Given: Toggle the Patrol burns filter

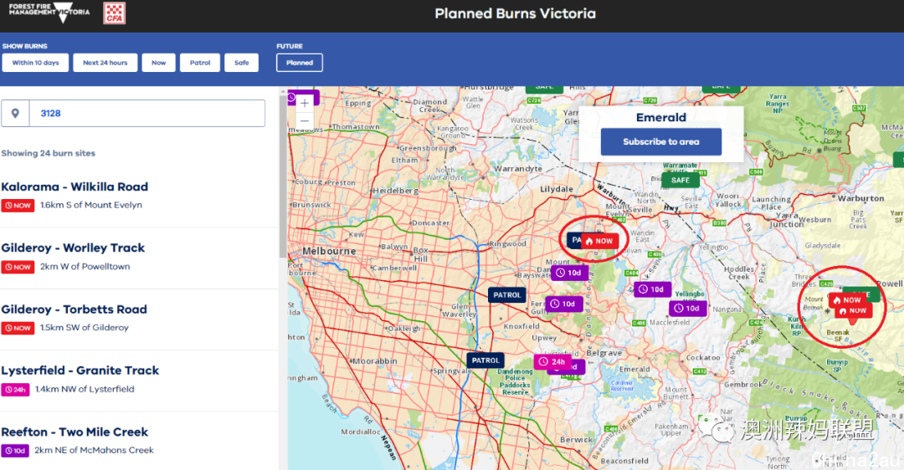Looking at the screenshot, I should click(x=200, y=63).
